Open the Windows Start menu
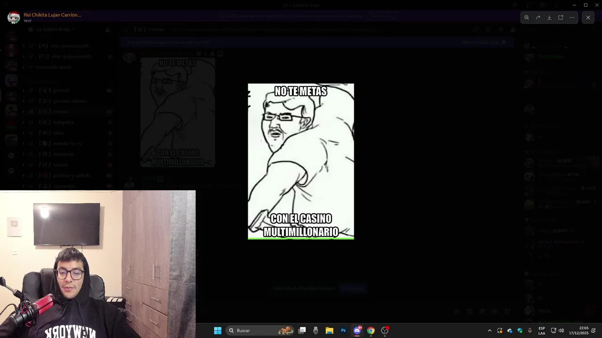Screen dimensions: 602x338 click(218, 330)
